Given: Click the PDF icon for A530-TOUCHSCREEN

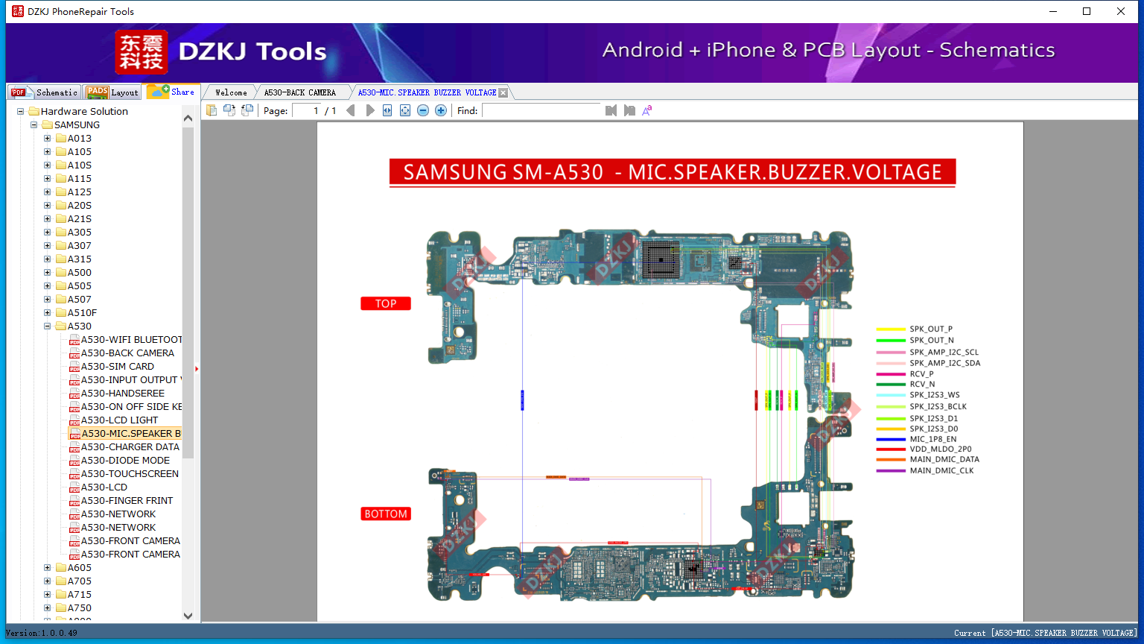Looking at the screenshot, I should pyautogui.click(x=74, y=474).
